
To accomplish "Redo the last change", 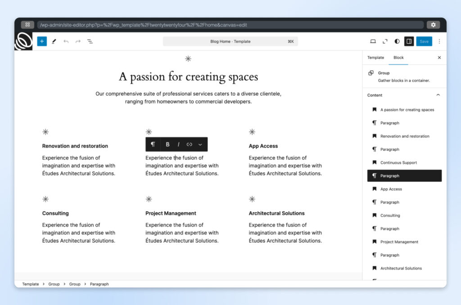I will pyautogui.click(x=77, y=41).
